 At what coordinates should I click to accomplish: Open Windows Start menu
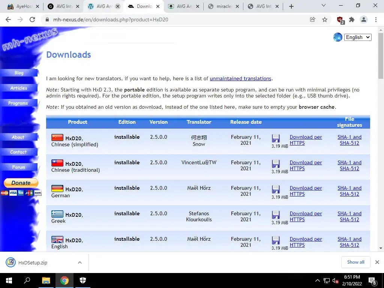pos(9,280)
